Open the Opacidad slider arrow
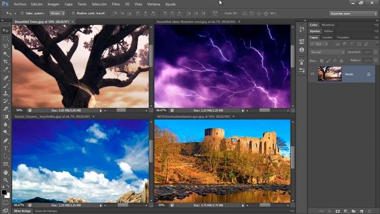Viewport: 380px width, 214px height. pyautogui.click(x=375, y=52)
